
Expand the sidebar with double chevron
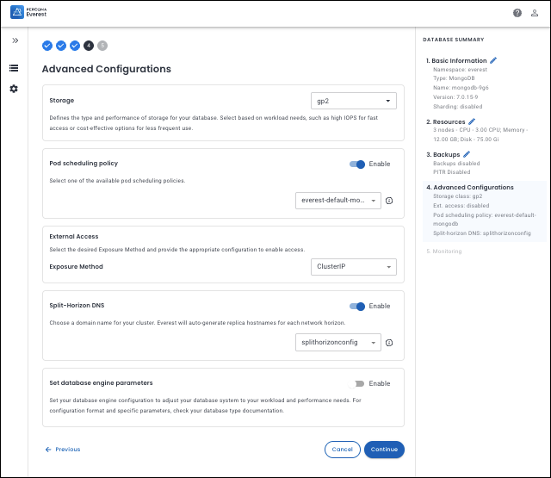15,40
